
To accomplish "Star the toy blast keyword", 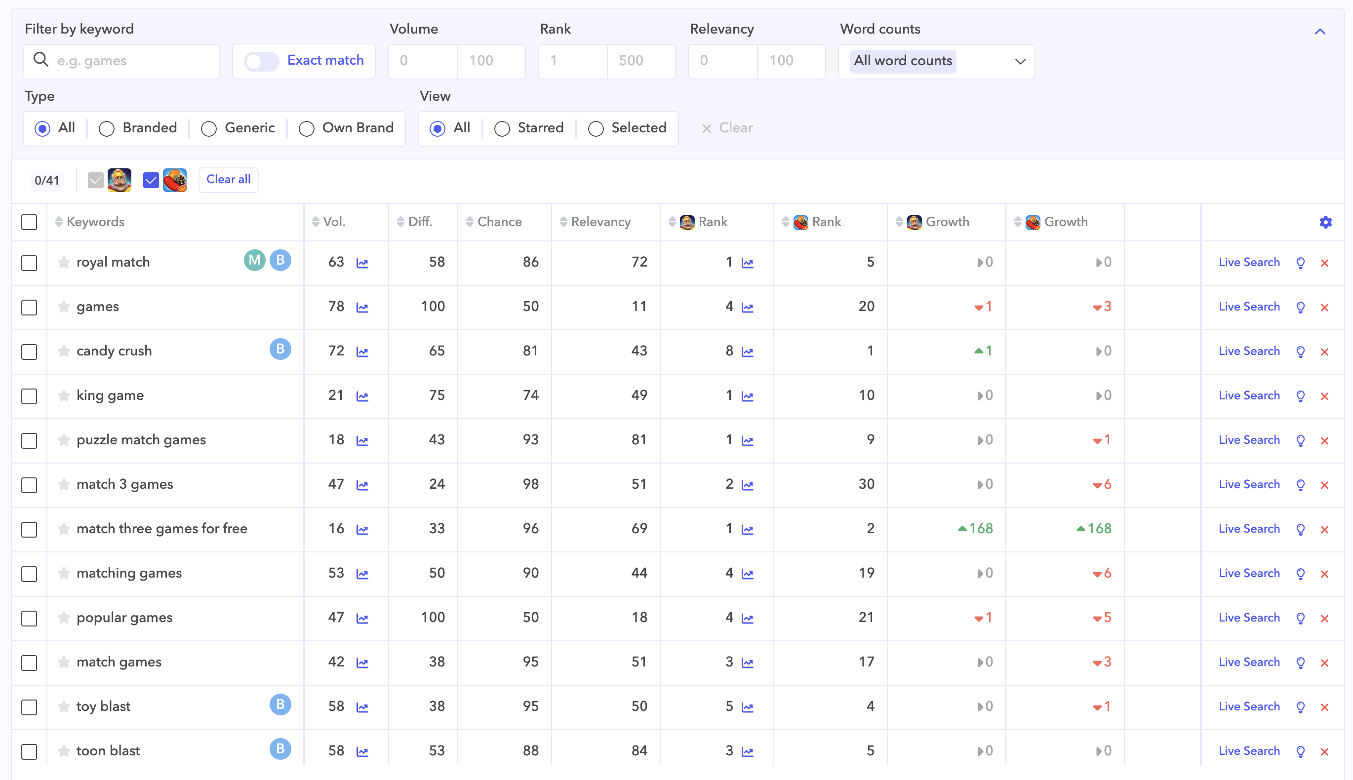I will pos(64,706).
